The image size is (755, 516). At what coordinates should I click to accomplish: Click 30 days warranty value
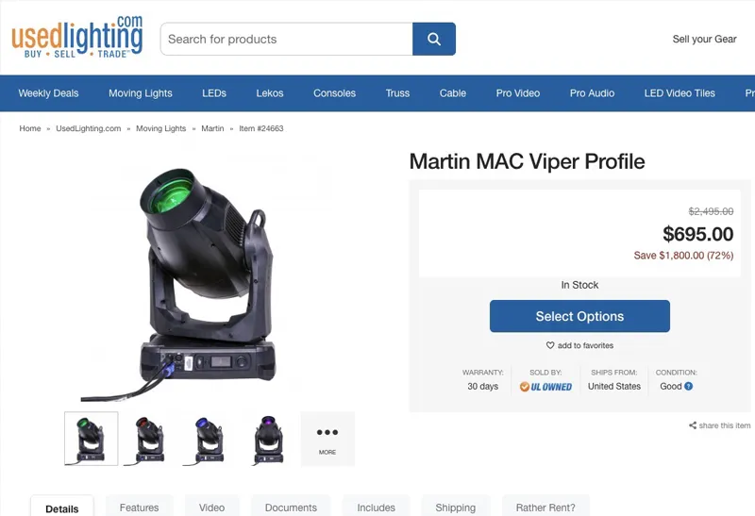click(x=482, y=386)
